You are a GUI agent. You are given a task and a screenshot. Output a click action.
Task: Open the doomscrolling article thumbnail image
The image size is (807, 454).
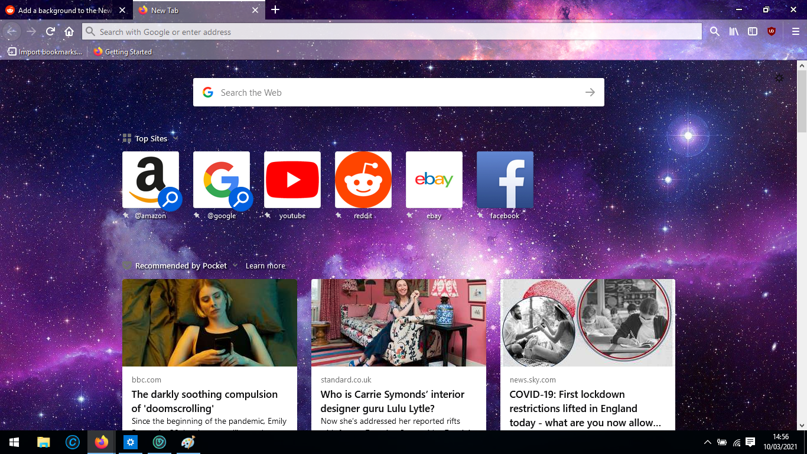point(210,323)
